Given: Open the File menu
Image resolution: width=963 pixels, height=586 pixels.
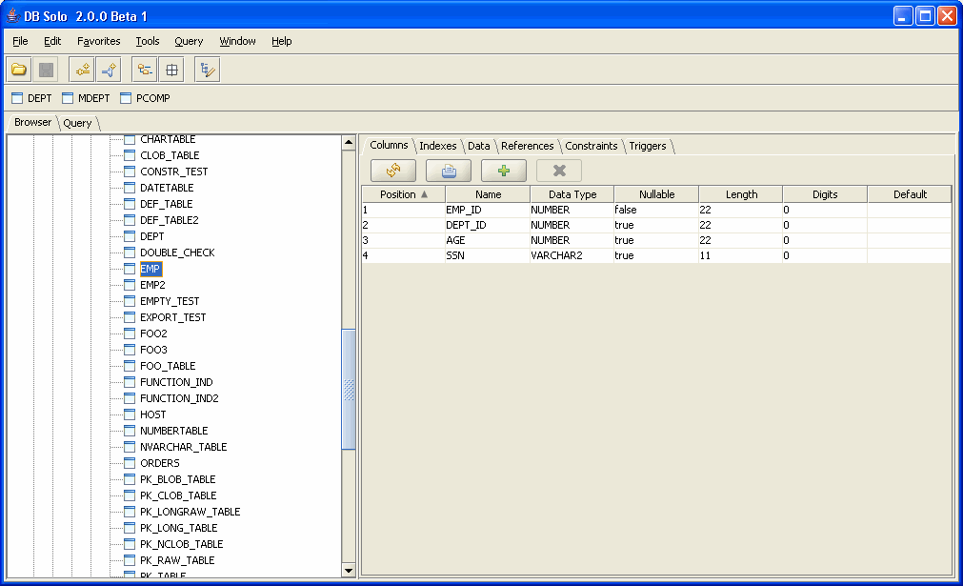Looking at the screenshot, I should [x=20, y=41].
